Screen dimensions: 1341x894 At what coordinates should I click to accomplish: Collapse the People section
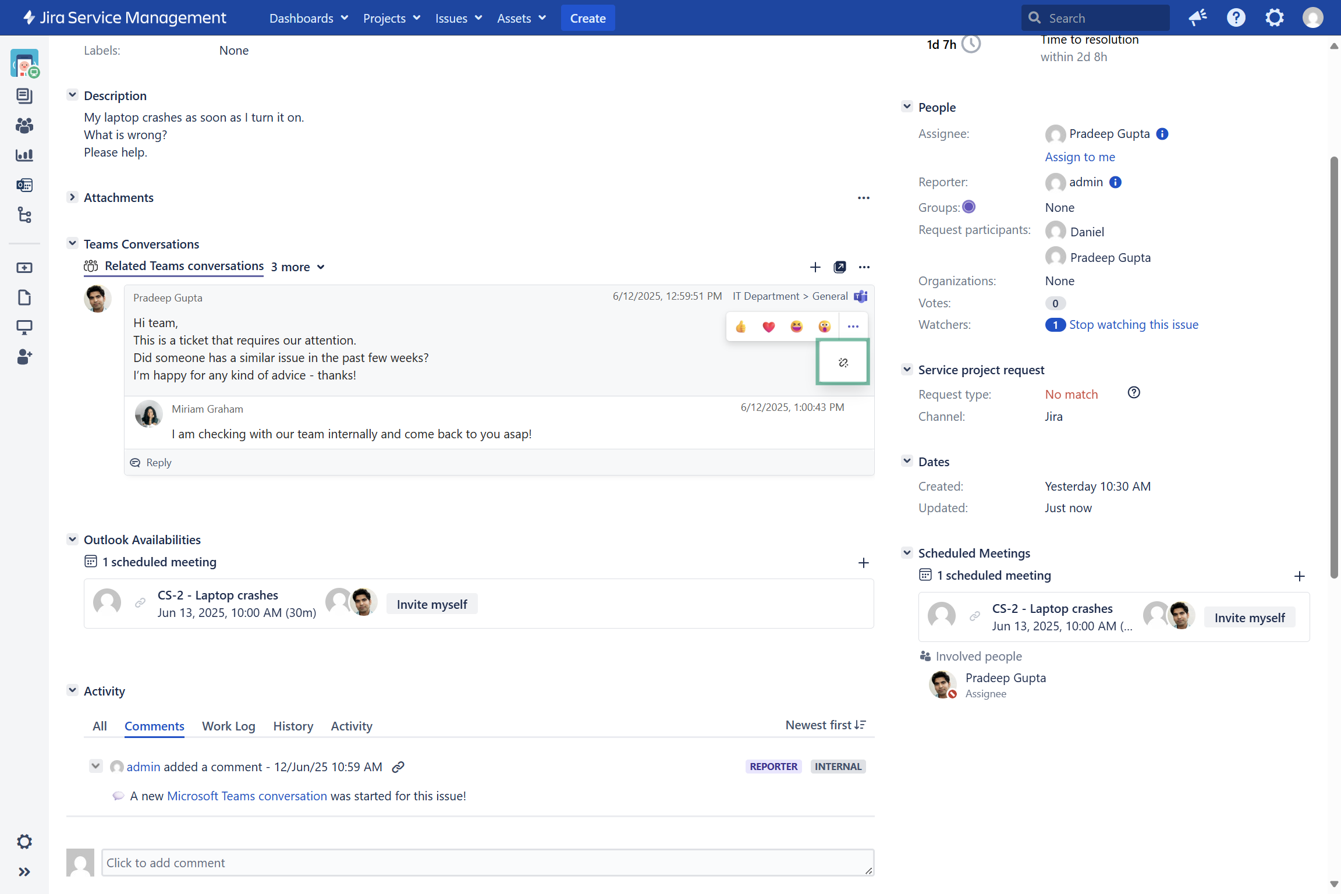[907, 107]
